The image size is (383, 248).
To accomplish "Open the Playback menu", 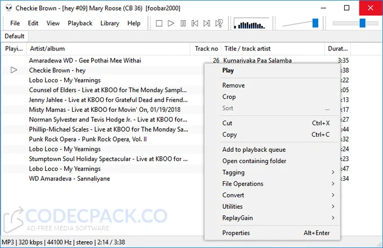I will pyautogui.click(x=80, y=23).
